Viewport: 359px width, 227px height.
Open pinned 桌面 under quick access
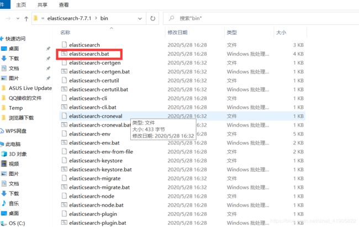pyautogui.click(x=14, y=49)
